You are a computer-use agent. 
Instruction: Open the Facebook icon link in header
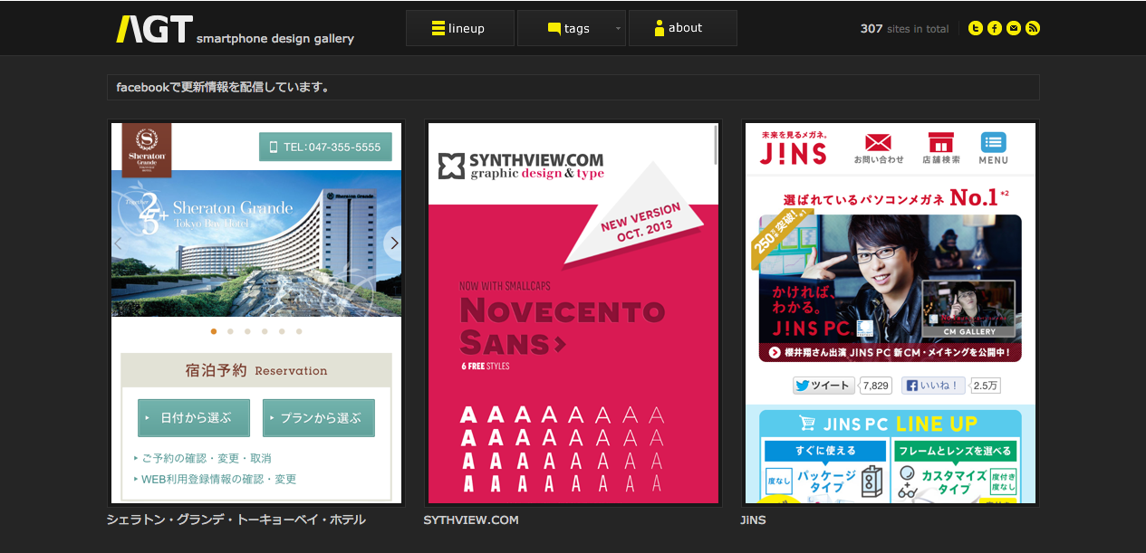click(x=995, y=28)
